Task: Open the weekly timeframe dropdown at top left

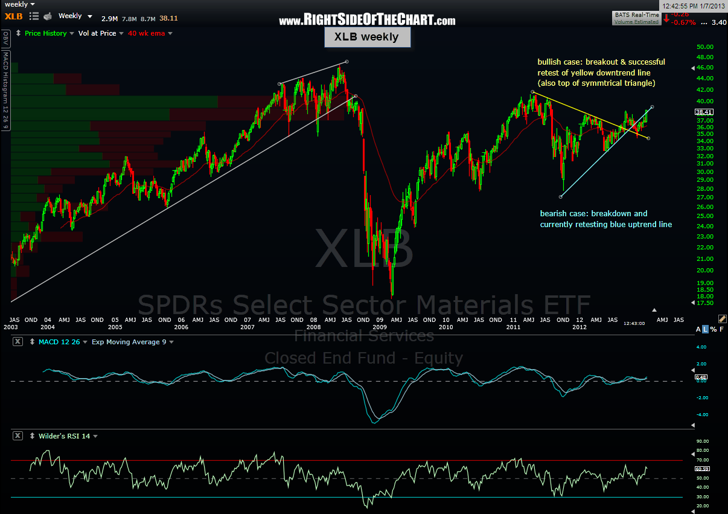Action: click(17, 4)
